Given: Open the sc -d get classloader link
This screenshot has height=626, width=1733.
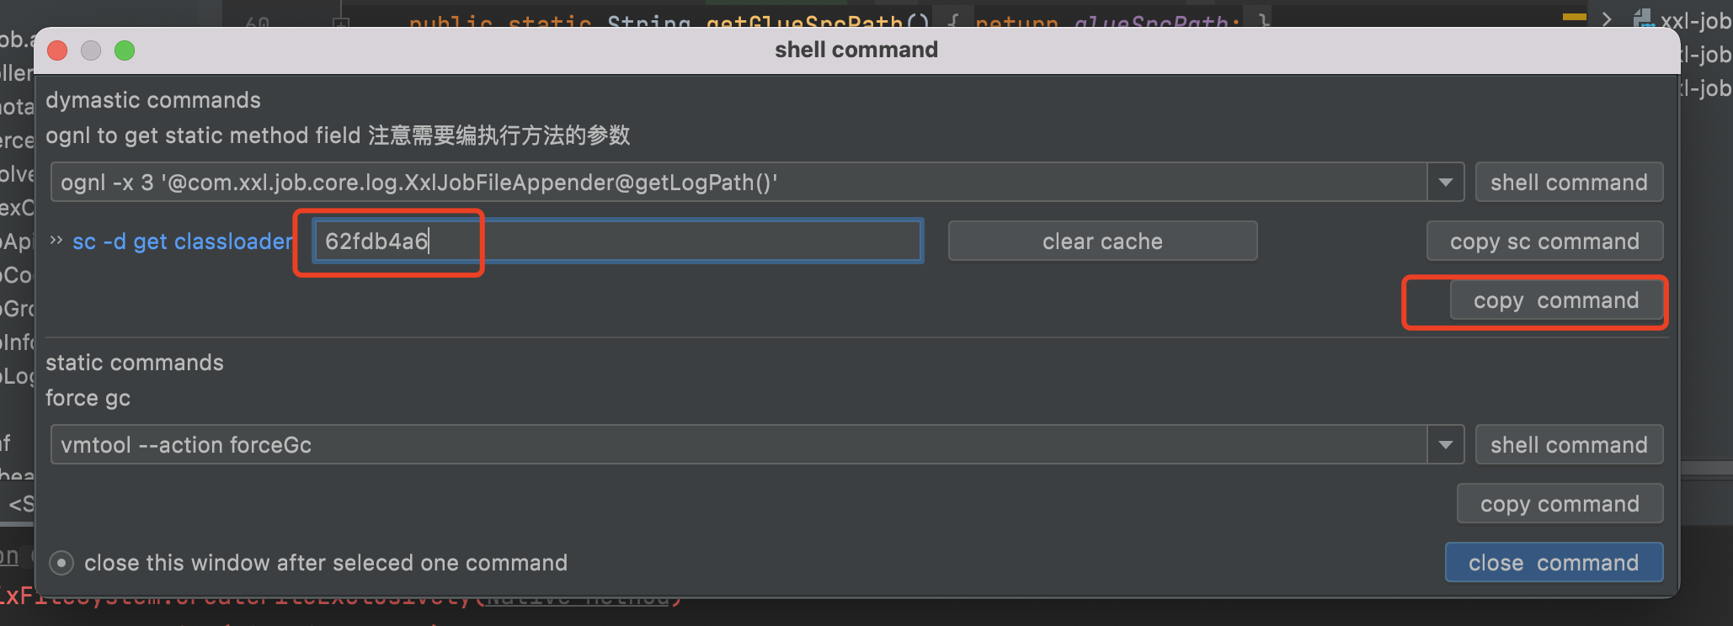Looking at the screenshot, I should [182, 241].
